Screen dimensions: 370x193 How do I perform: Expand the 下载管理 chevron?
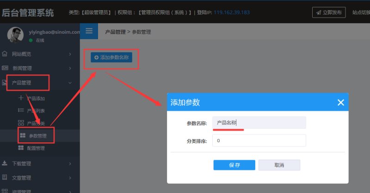click(x=70, y=163)
